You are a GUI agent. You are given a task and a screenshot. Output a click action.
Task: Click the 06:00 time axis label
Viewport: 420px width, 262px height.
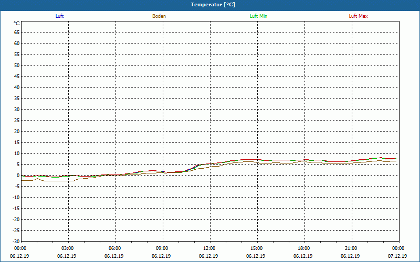click(x=115, y=248)
